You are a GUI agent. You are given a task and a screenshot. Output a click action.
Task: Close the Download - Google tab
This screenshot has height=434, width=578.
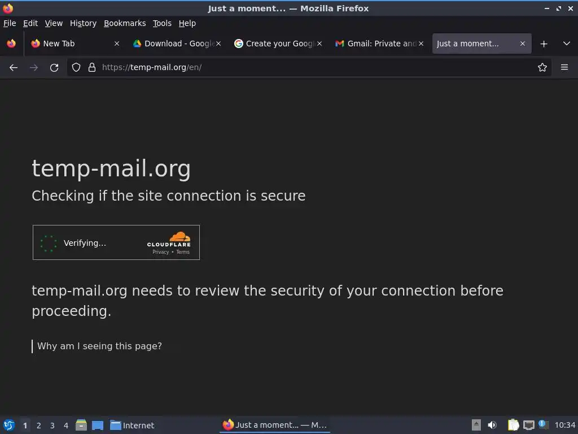click(218, 44)
